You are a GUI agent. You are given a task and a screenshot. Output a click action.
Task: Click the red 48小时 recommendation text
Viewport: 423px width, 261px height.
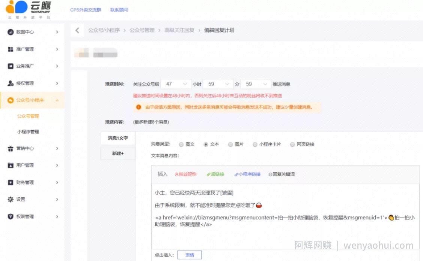click(208, 95)
